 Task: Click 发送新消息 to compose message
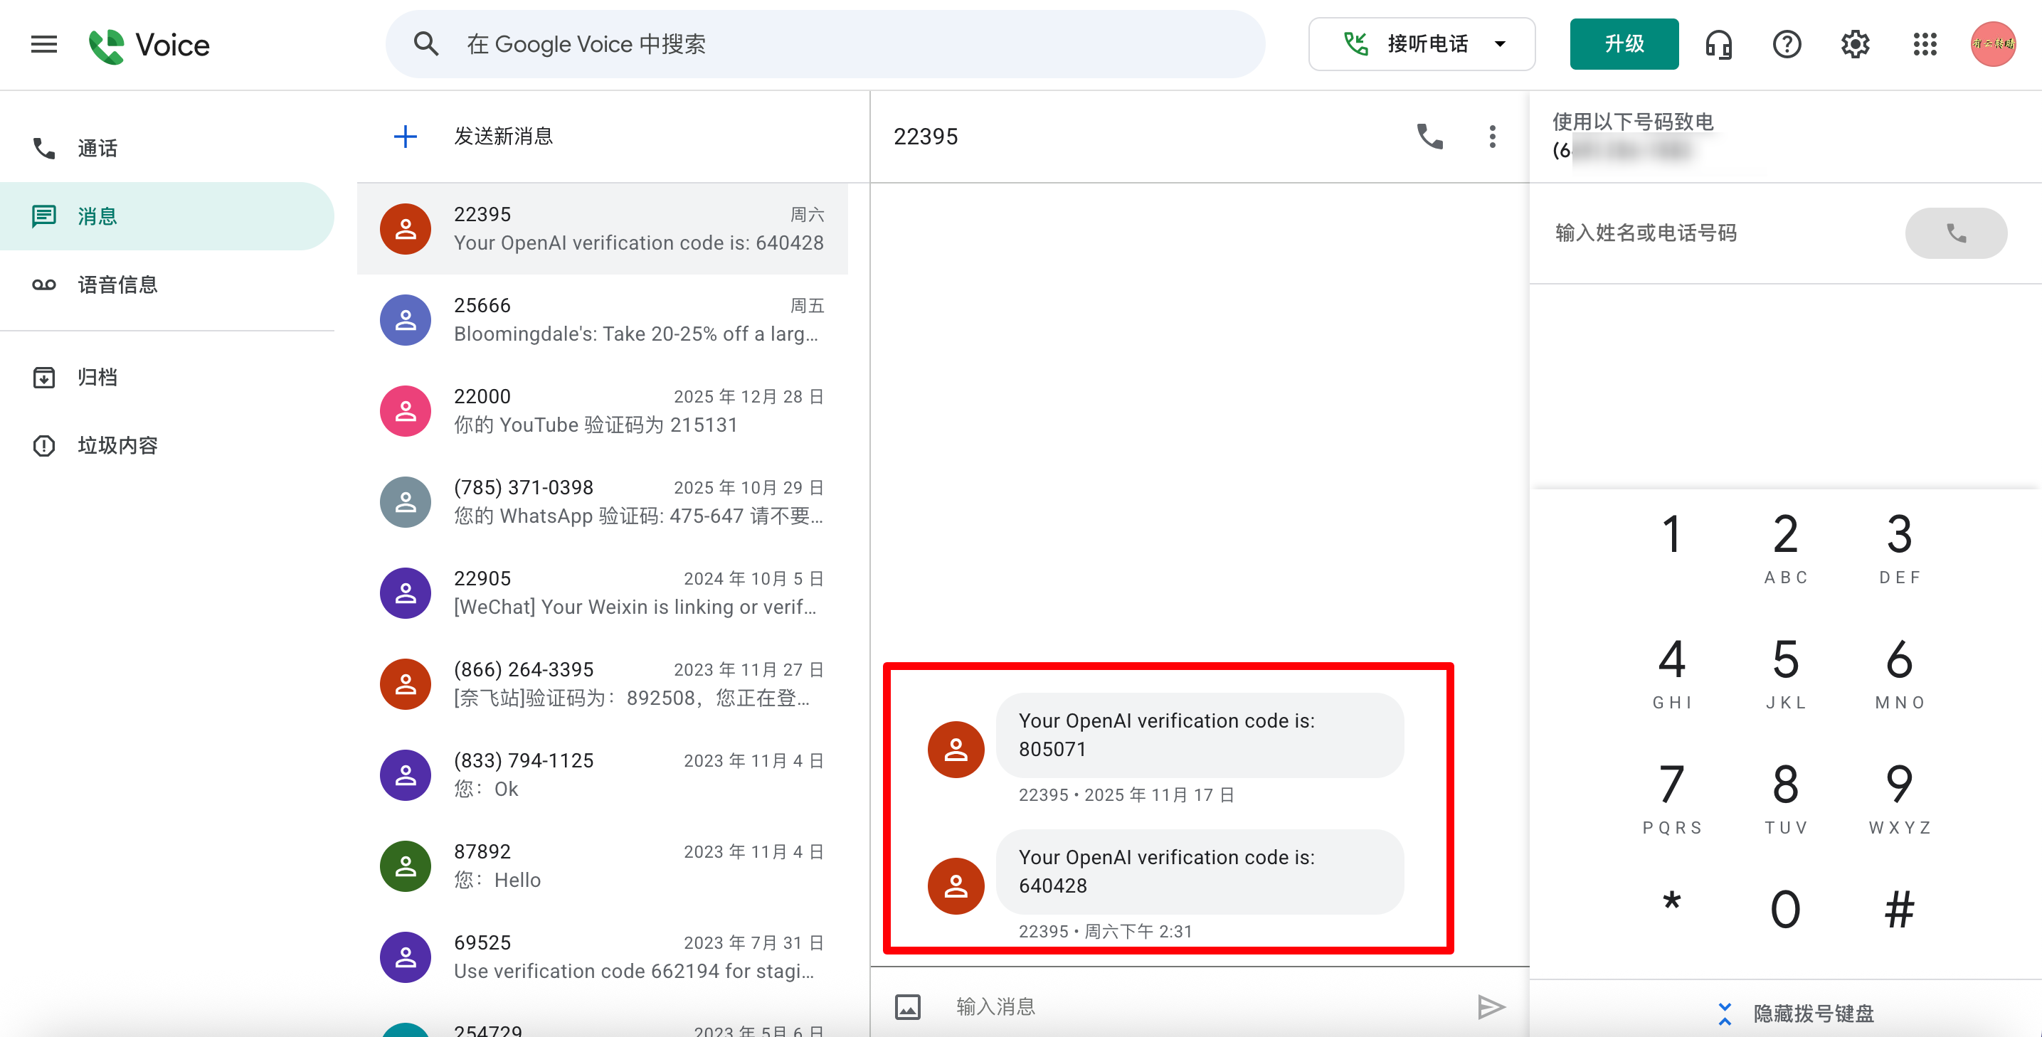[x=502, y=137]
